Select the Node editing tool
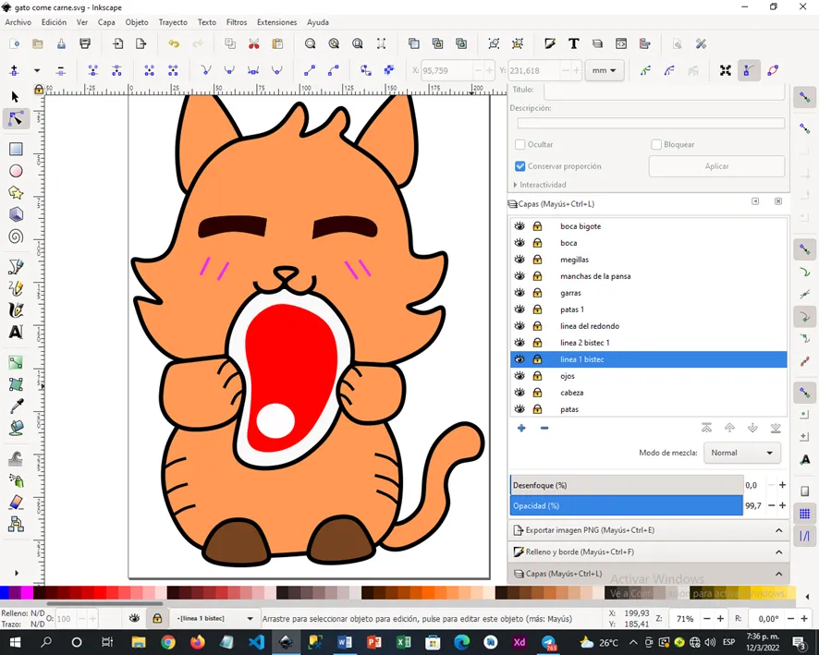Viewport: 819px width, 655px height. [x=16, y=119]
